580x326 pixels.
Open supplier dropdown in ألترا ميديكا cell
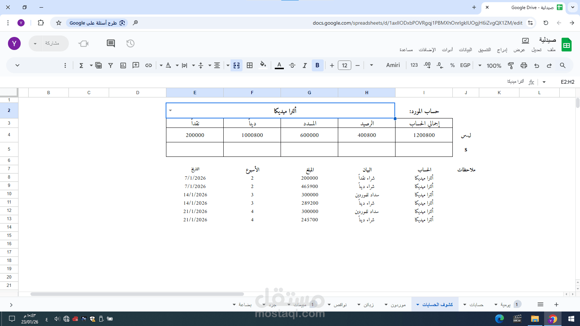point(170,110)
